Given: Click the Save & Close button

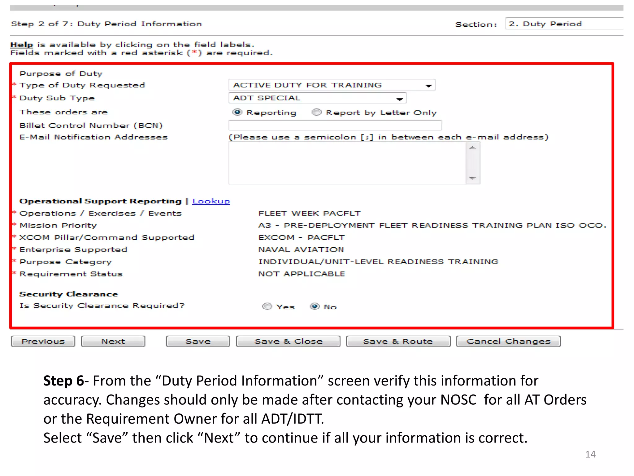Looking at the screenshot, I should [288, 341].
